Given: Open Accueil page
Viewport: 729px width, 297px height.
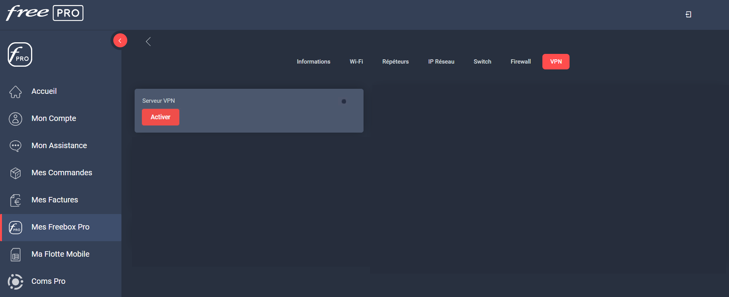Looking at the screenshot, I should point(44,91).
